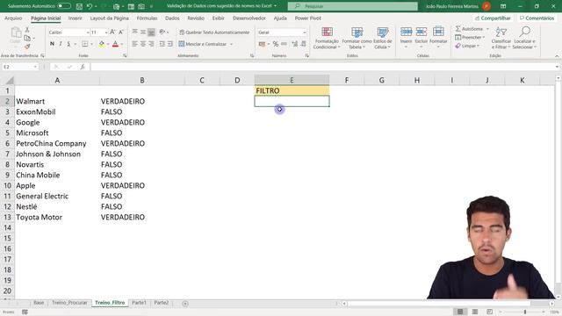
Task: Toggle the Salvamento Automático switch
Action: (x=64, y=6)
